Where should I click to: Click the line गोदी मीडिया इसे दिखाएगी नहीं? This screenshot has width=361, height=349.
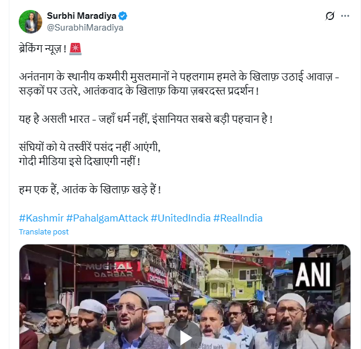point(79,161)
